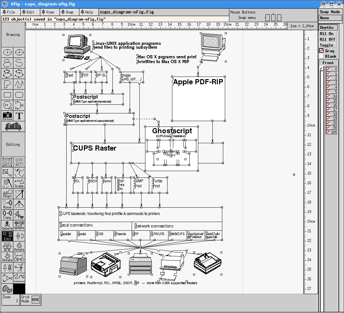The height and width of the screenshot is (313, 344).
Task: Select the highlighted Edit object tool
Action: point(7,236)
